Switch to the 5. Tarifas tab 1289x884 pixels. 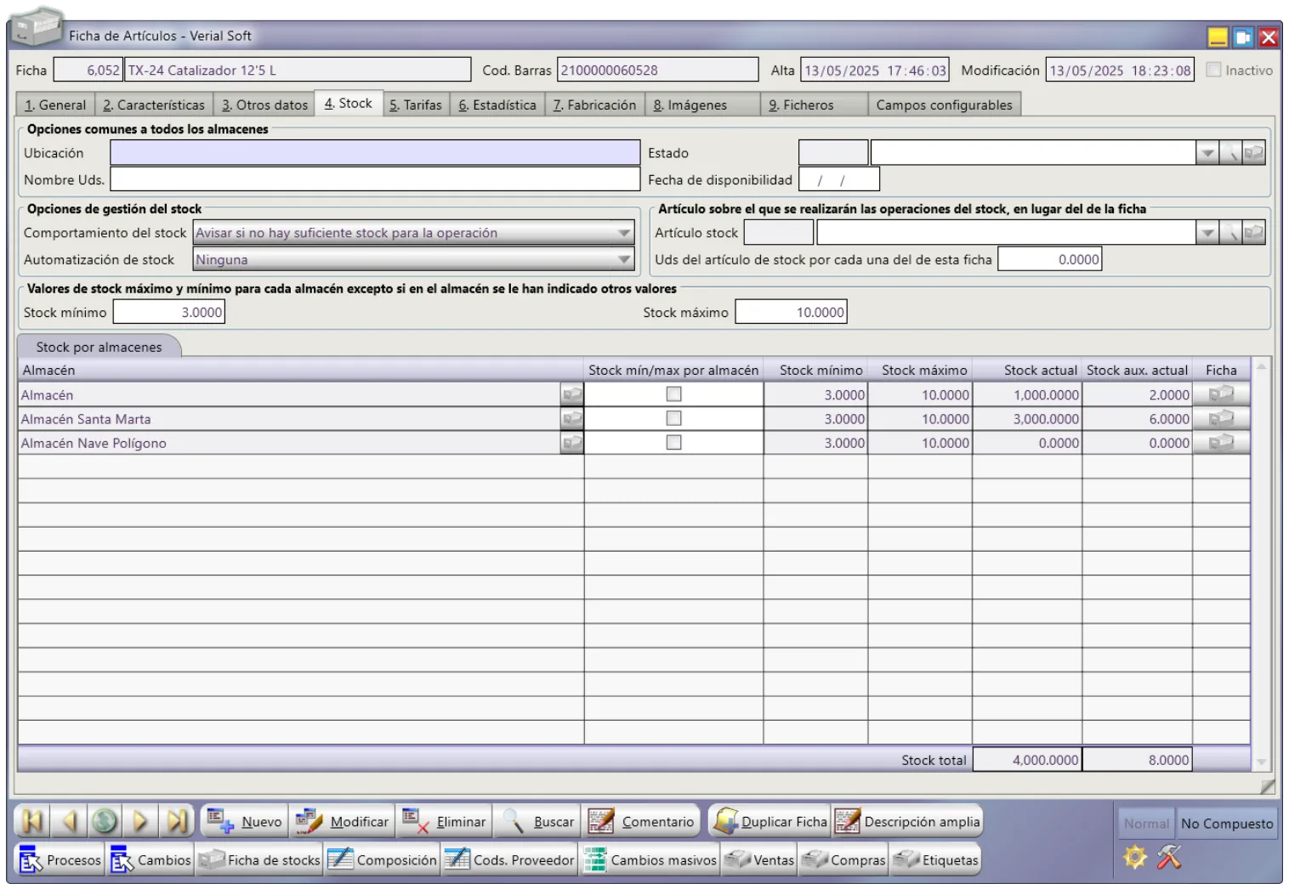pyautogui.click(x=416, y=105)
